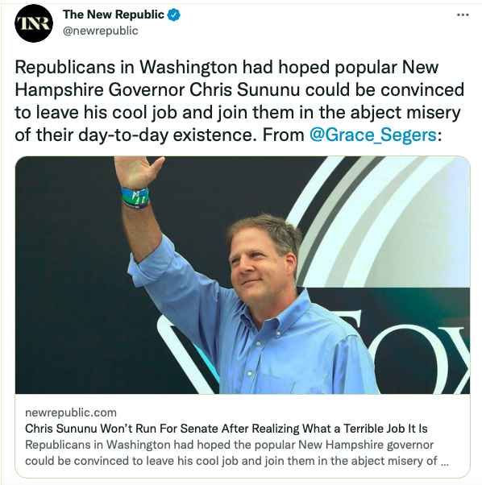Click the ellipsis ending the card description
The image size is (482, 485).
click(444, 463)
